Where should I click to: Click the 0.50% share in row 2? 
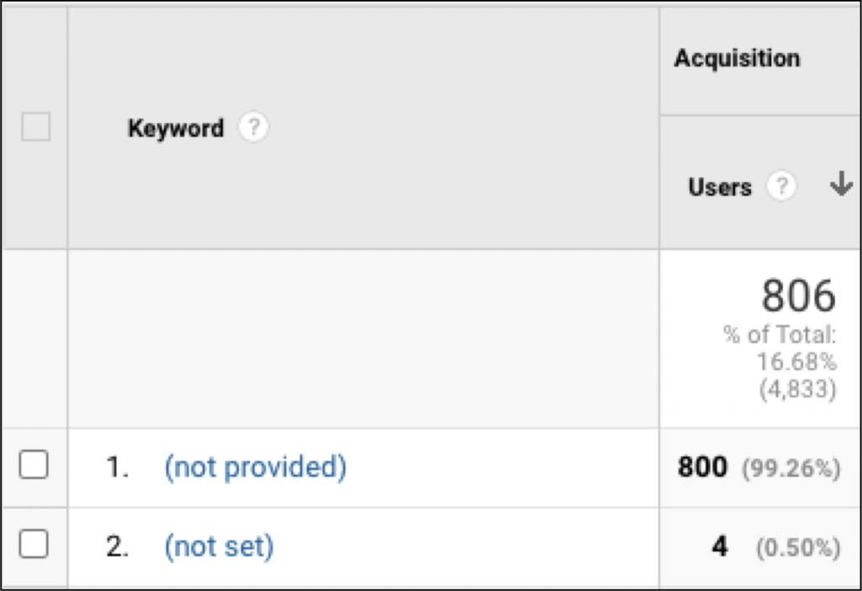[798, 547]
